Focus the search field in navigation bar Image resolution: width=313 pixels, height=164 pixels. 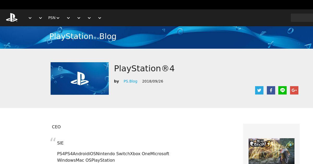point(302,18)
